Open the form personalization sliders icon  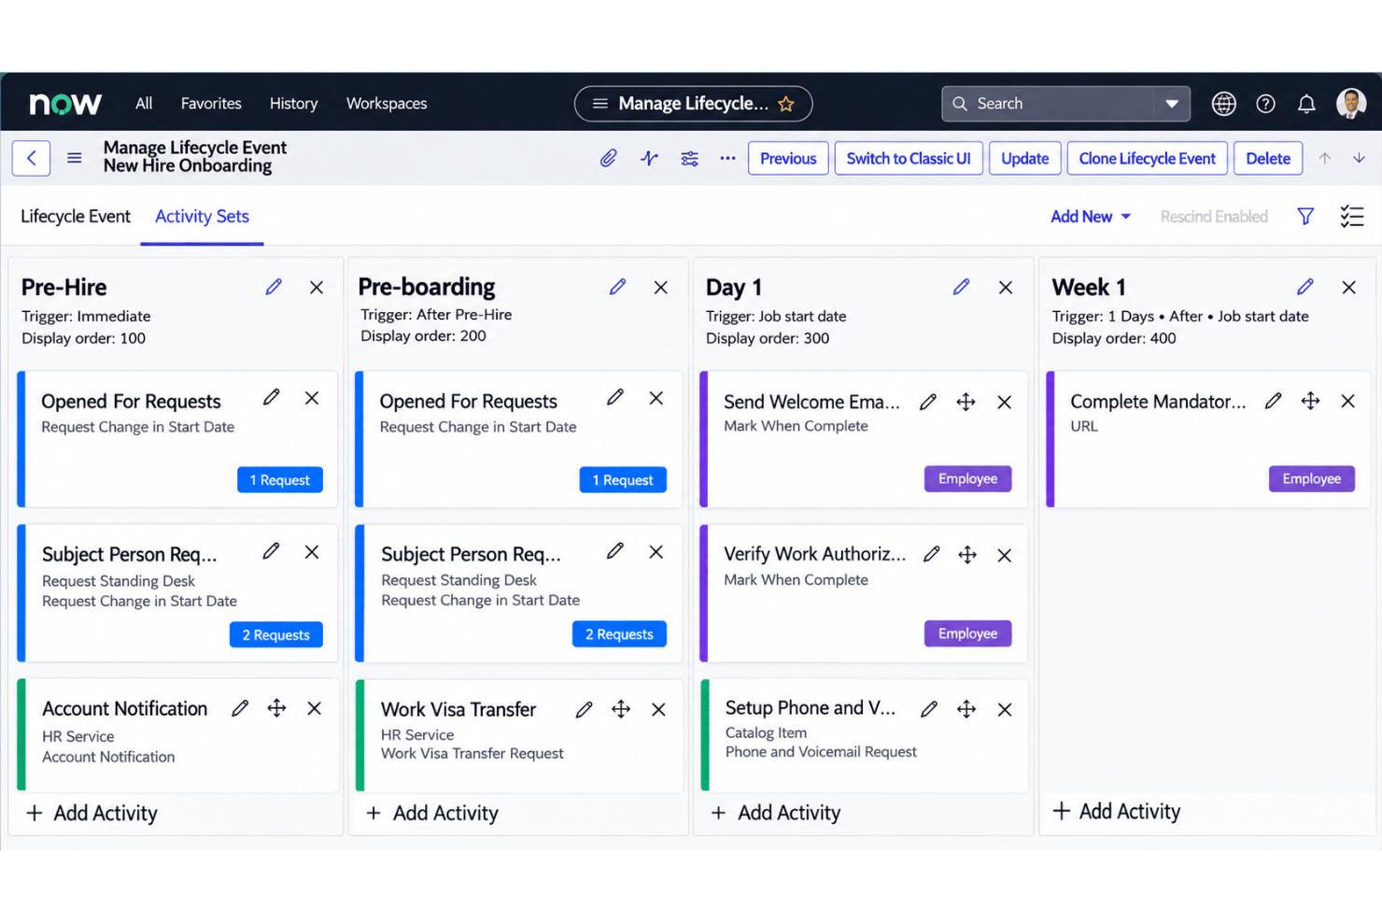[x=689, y=159]
